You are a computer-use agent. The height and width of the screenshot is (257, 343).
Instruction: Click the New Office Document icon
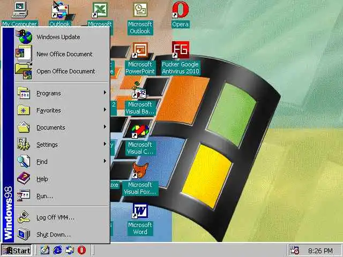24,54
